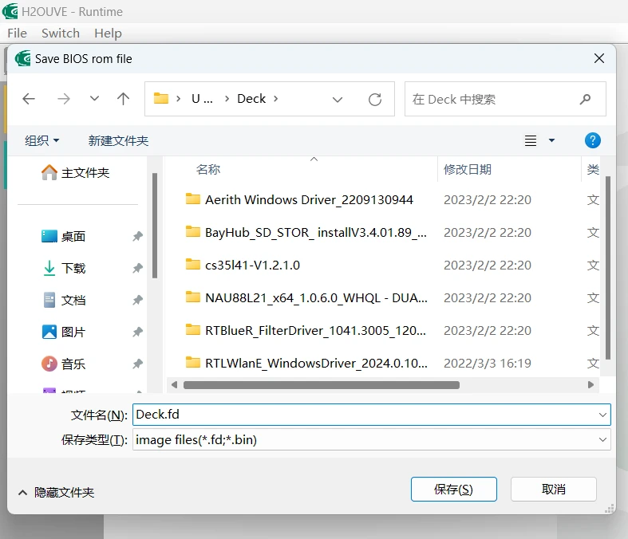The height and width of the screenshot is (539, 628).
Task: Go up one folder level
Action: click(123, 99)
